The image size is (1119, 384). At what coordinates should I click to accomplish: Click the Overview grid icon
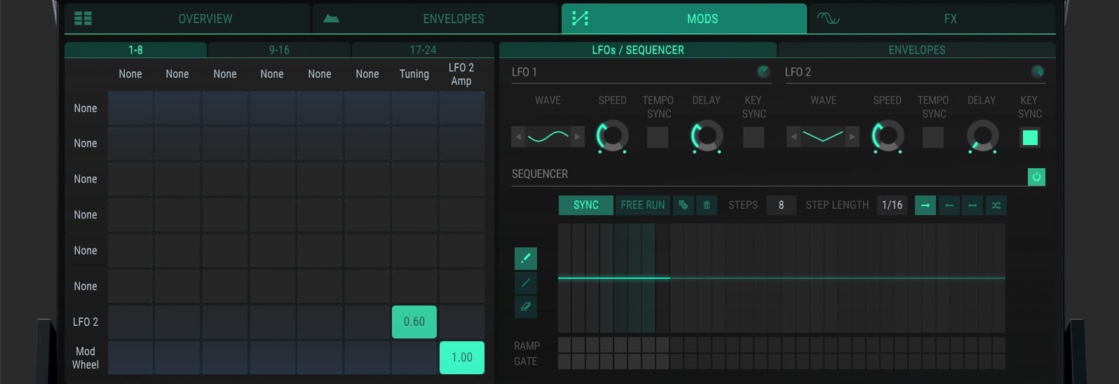point(83,18)
